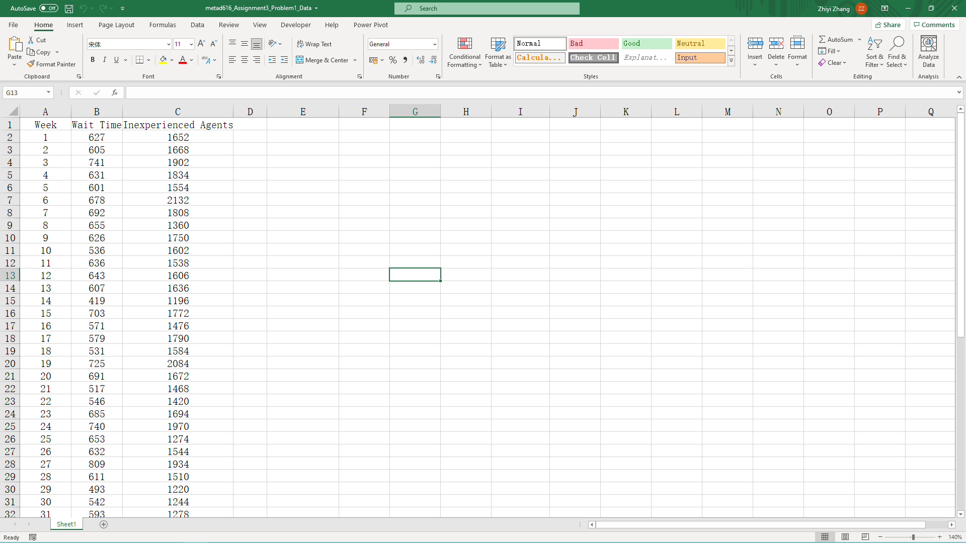Open the number format dropdown

pyautogui.click(x=435, y=44)
